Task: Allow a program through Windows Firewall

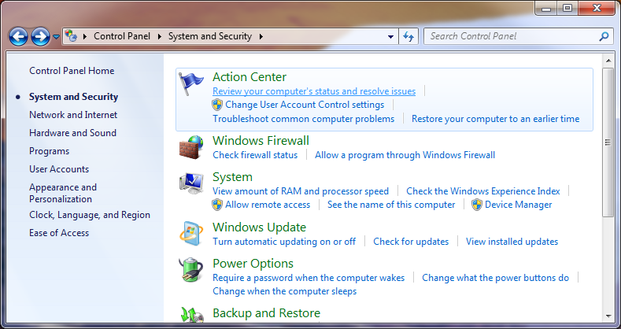Action: tap(405, 155)
